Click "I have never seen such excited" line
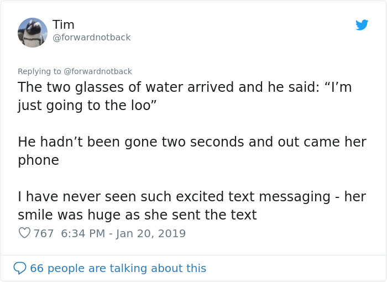Screen dimensions: 387x282 click(x=111, y=196)
